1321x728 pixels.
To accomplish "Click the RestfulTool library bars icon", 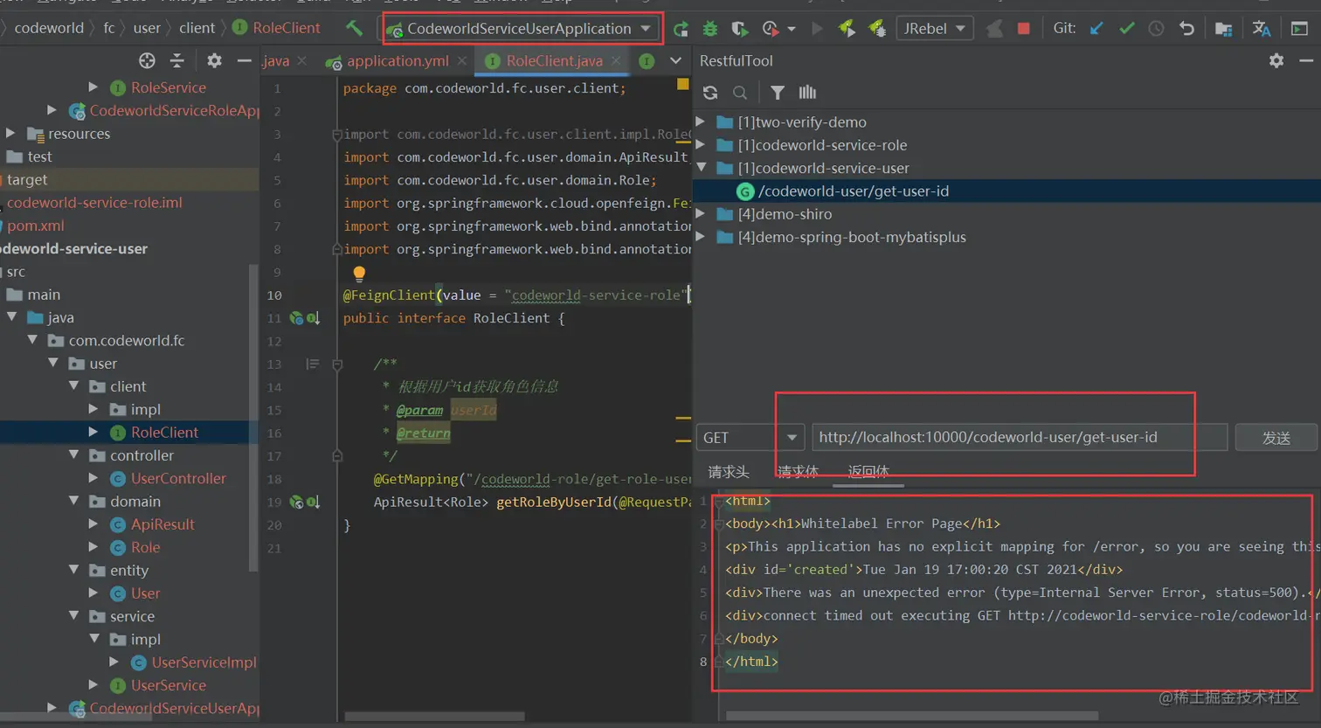I will (x=807, y=93).
